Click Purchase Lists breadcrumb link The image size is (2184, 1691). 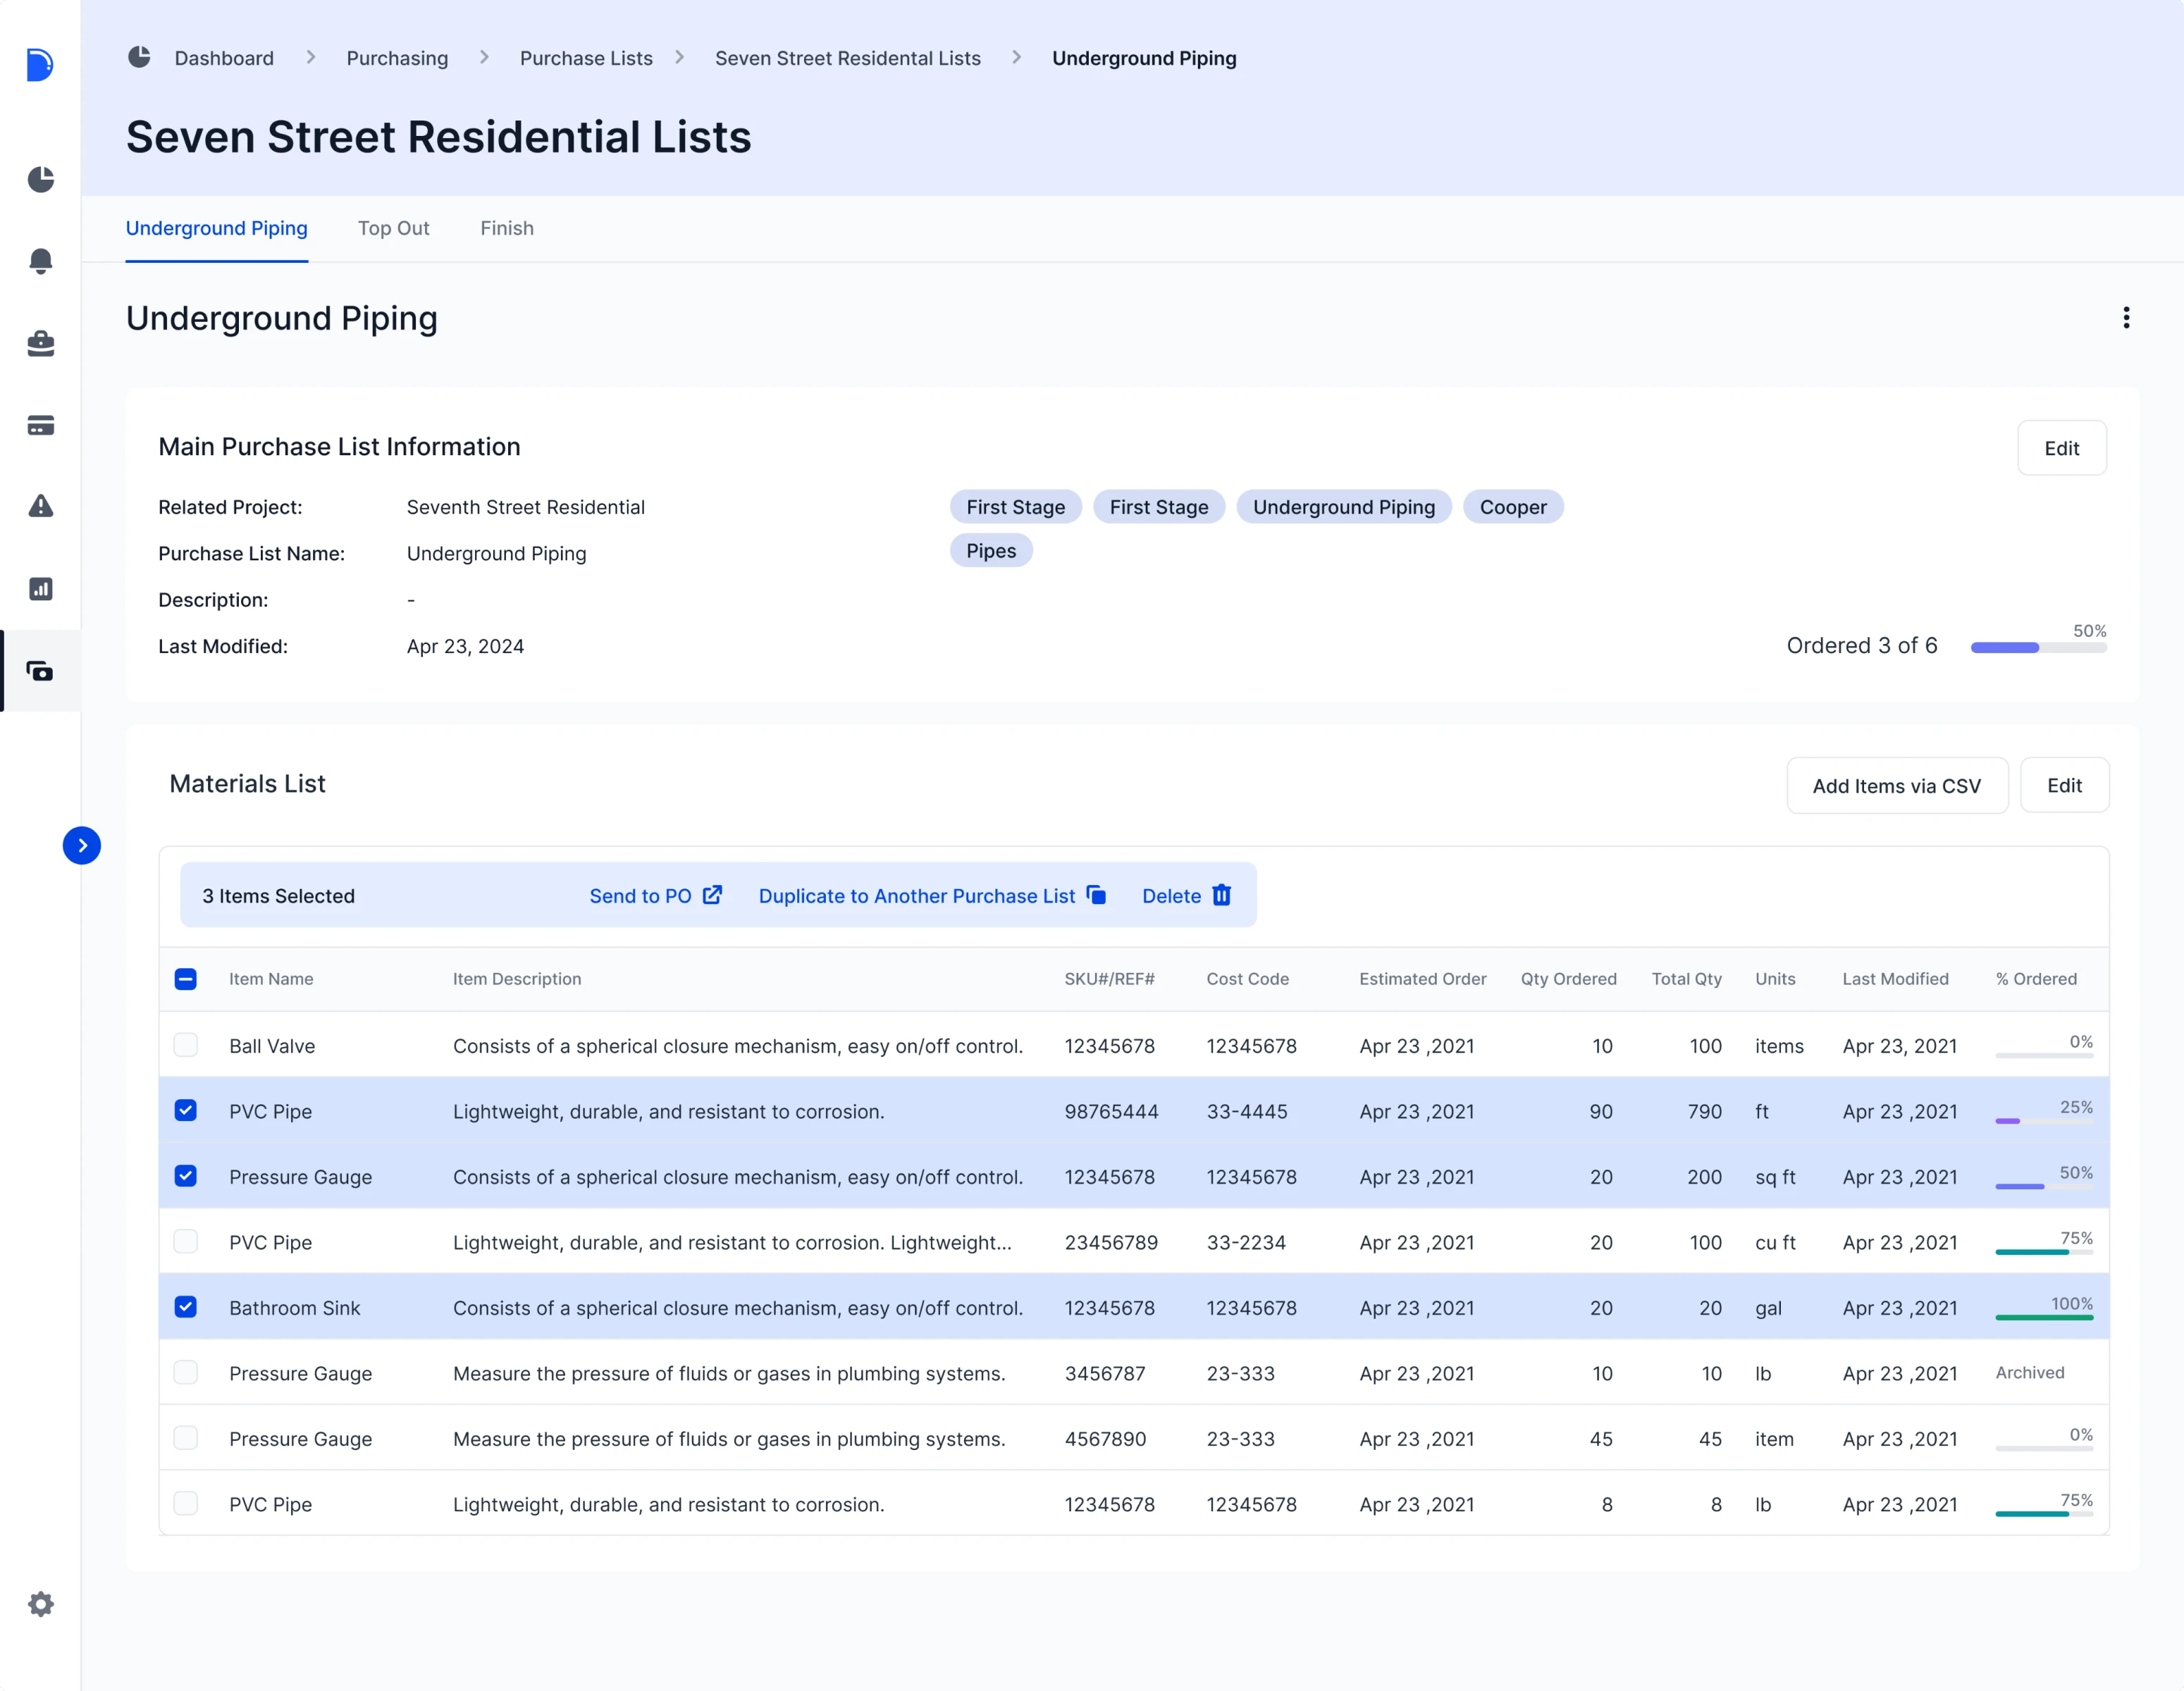click(x=585, y=58)
